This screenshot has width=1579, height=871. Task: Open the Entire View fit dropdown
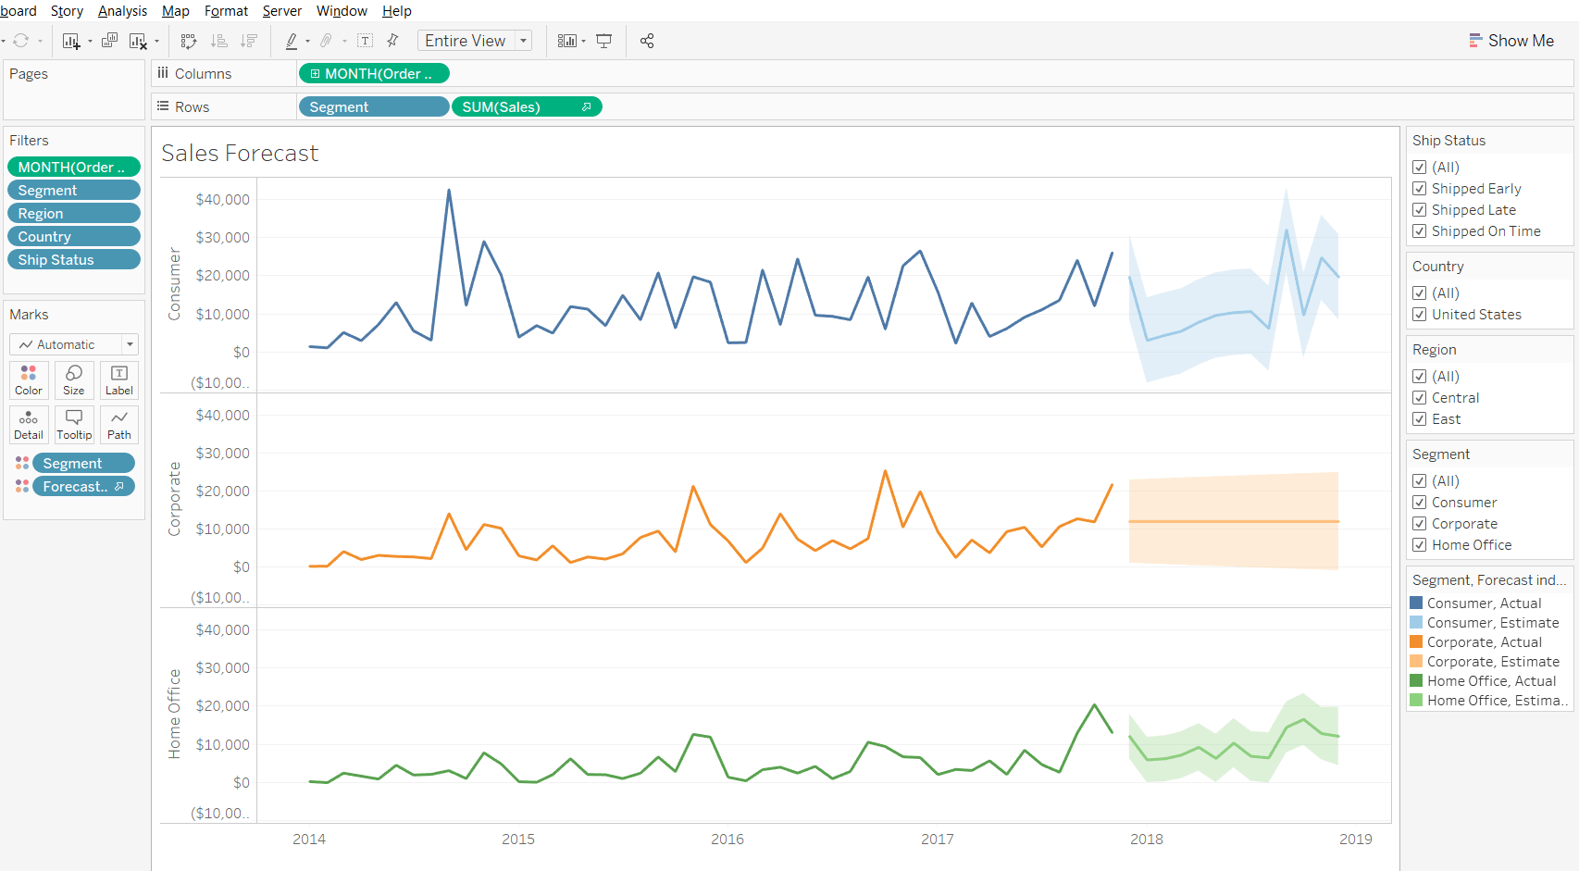523,41
